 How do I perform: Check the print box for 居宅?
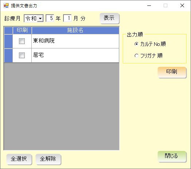(22, 55)
